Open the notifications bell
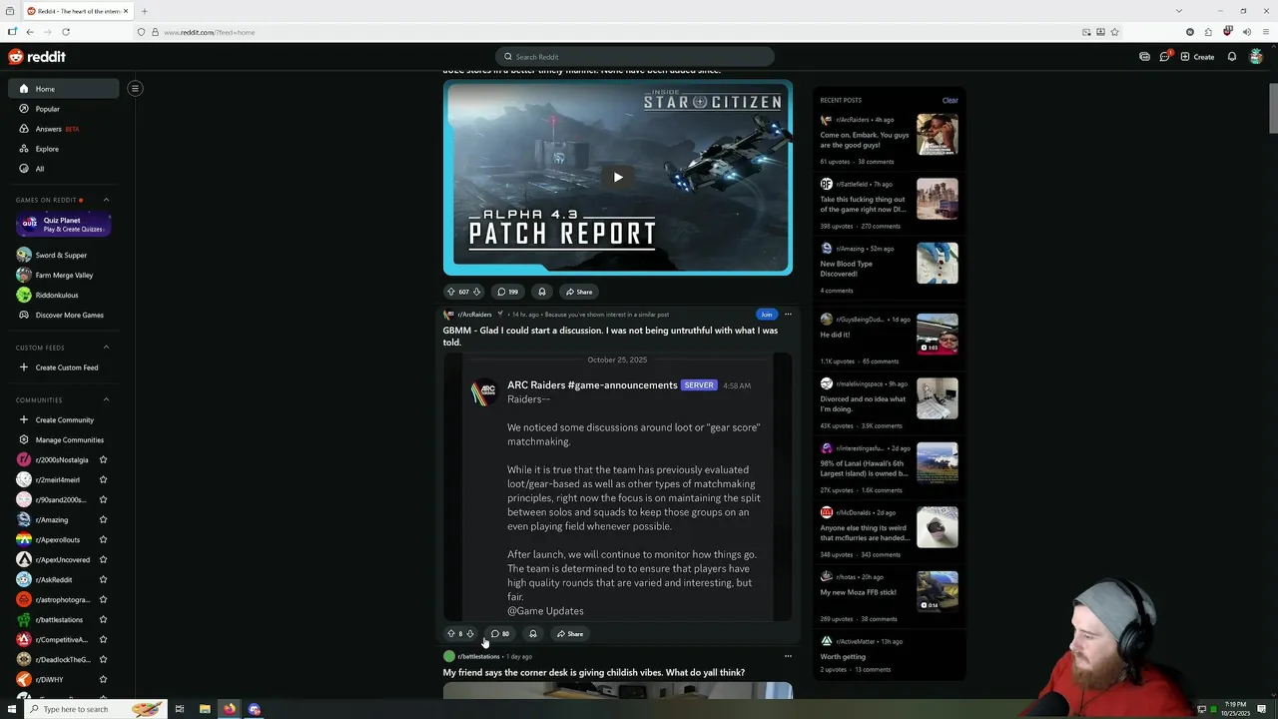 coord(1232,57)
